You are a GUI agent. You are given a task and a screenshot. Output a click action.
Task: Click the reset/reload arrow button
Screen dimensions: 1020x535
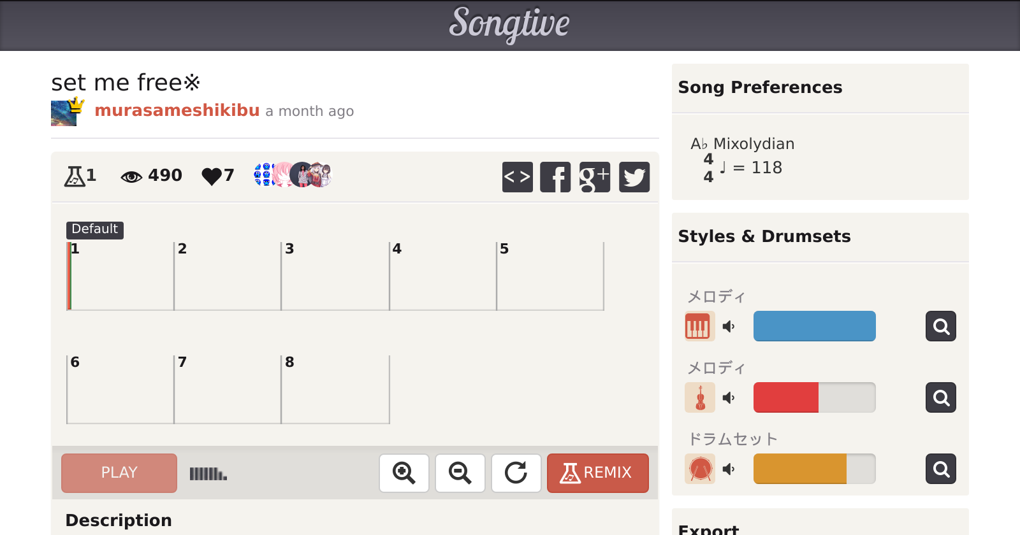[516, 473]
